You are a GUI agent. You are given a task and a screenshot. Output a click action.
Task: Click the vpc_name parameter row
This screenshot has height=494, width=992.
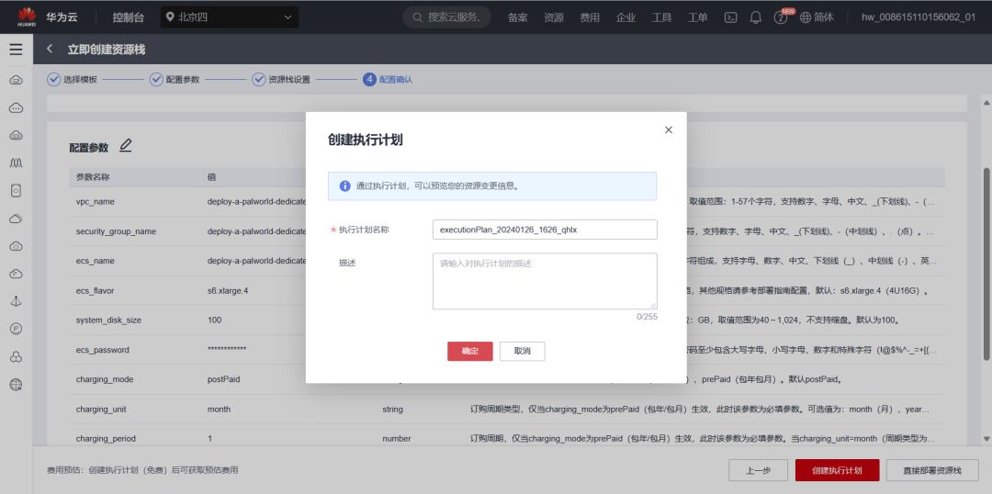point(507,202)
